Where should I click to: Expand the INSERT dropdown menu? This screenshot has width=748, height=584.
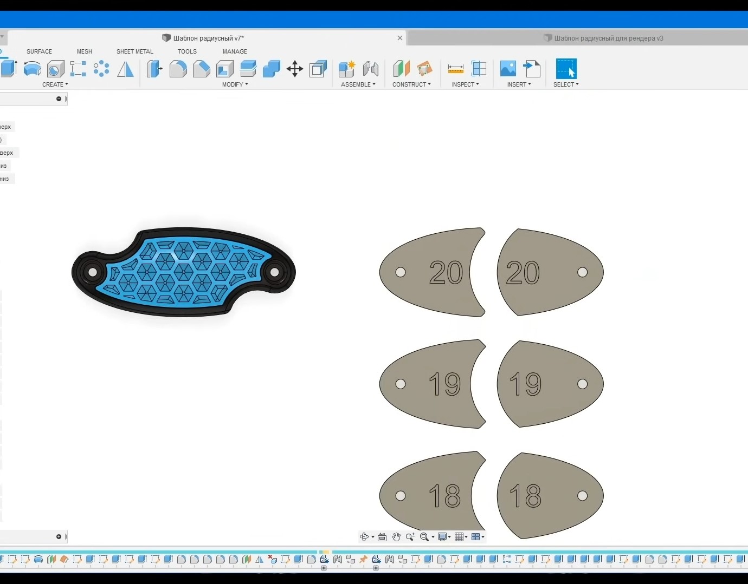(x=519, y=84)
